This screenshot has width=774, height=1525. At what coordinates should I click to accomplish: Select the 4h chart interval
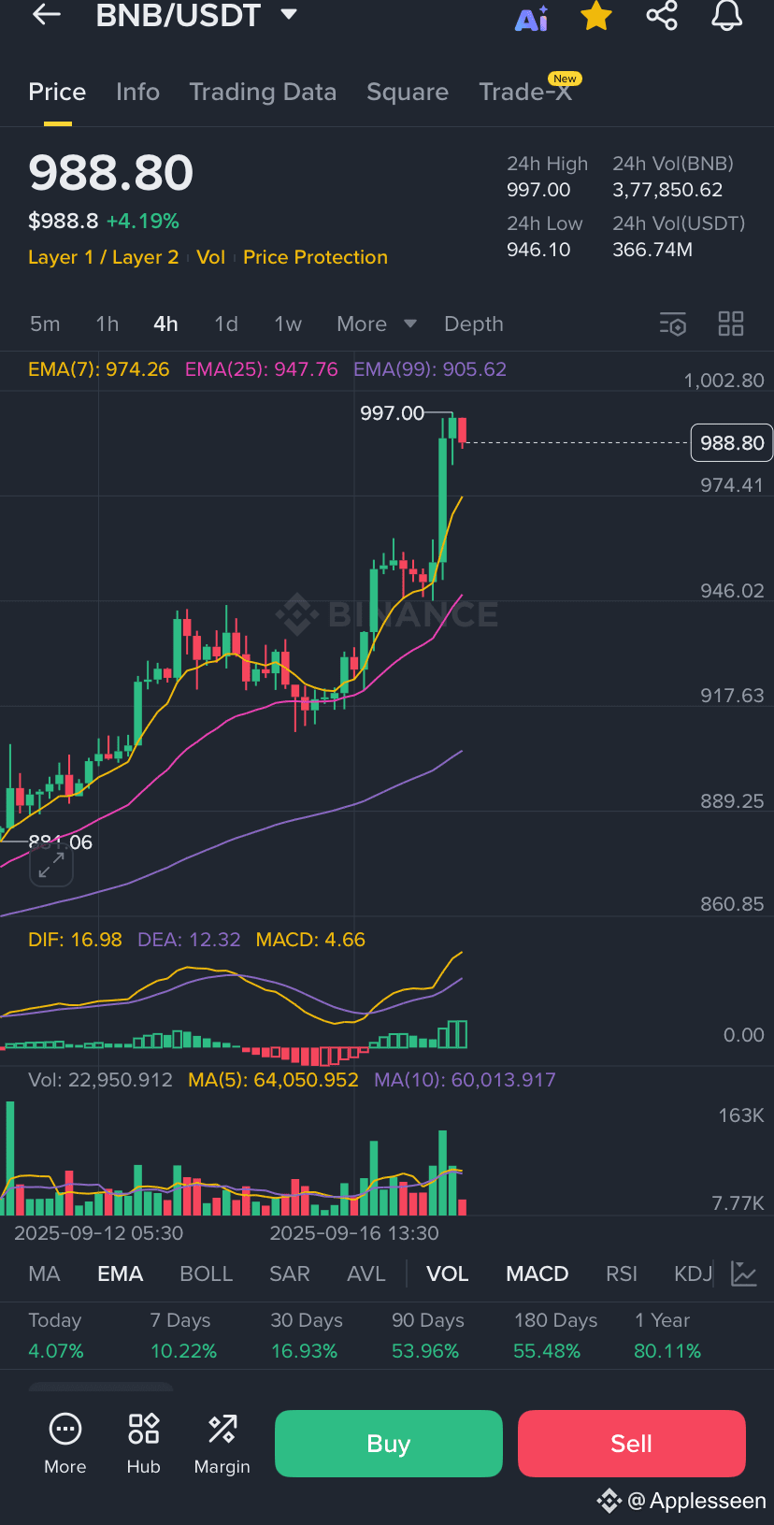click(165, 324)
